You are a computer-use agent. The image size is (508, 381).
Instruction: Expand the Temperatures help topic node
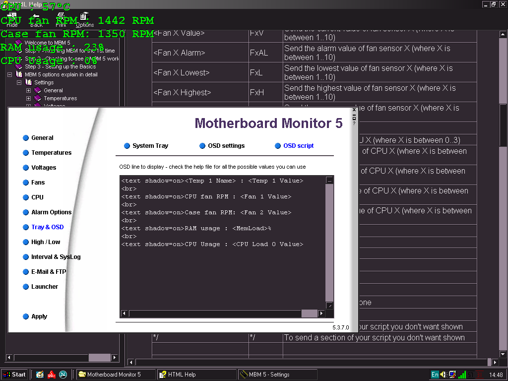pyautogui.click(x=28, y=98)
